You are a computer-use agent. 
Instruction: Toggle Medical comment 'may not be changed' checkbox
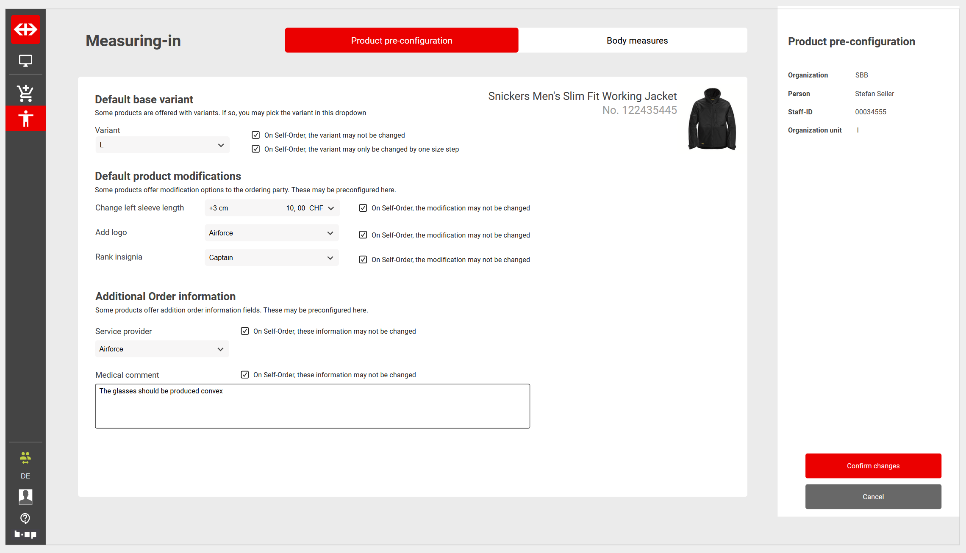click(x=245, y=375)
